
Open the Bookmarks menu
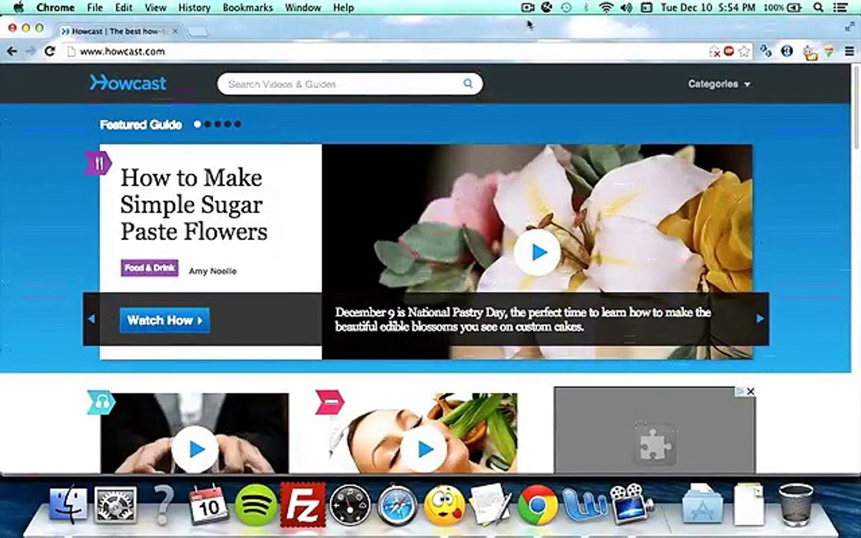click(247, 7)
